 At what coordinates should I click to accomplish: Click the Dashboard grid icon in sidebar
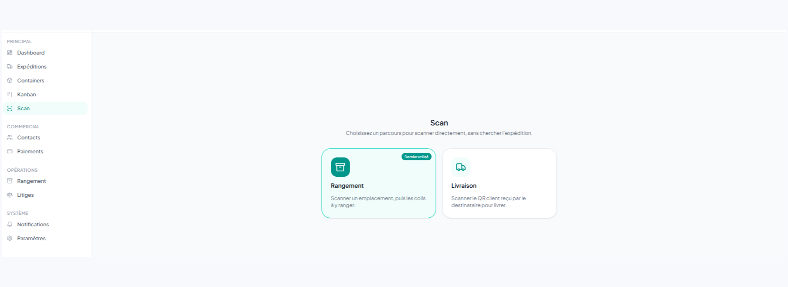tap(10, 52)
